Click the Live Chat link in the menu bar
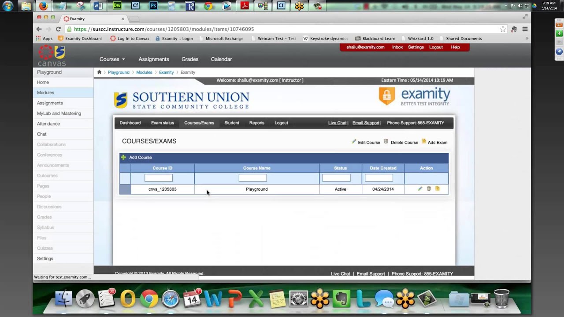The image size is (564, 317). [337, 123]
